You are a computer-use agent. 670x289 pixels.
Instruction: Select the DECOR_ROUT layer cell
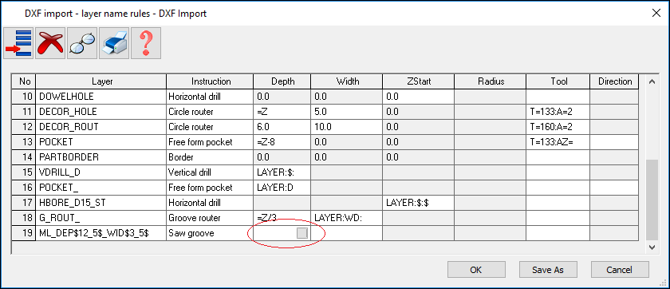click(x=101, y=127)
